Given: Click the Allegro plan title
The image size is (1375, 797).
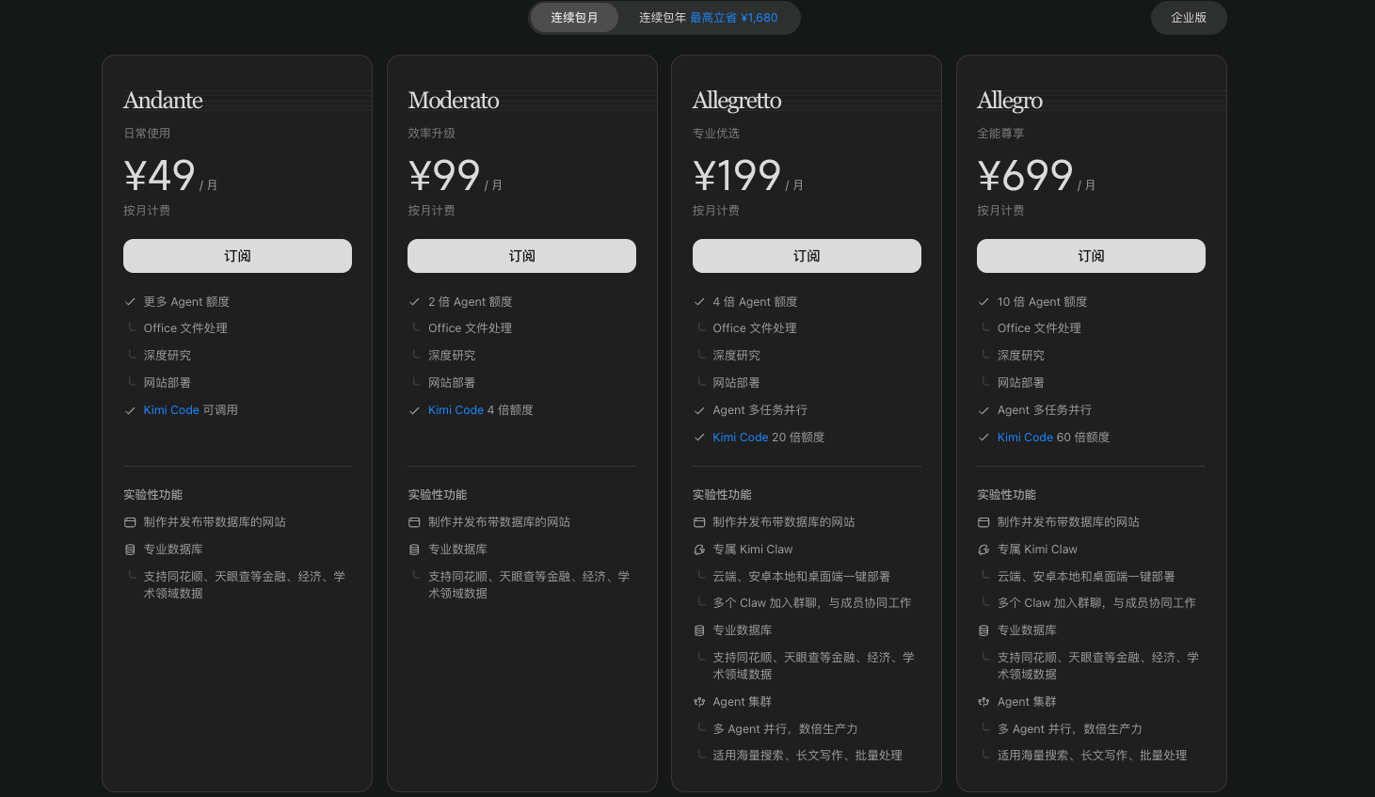Looking at the screenshot, I should click(x=1010, y=101).
